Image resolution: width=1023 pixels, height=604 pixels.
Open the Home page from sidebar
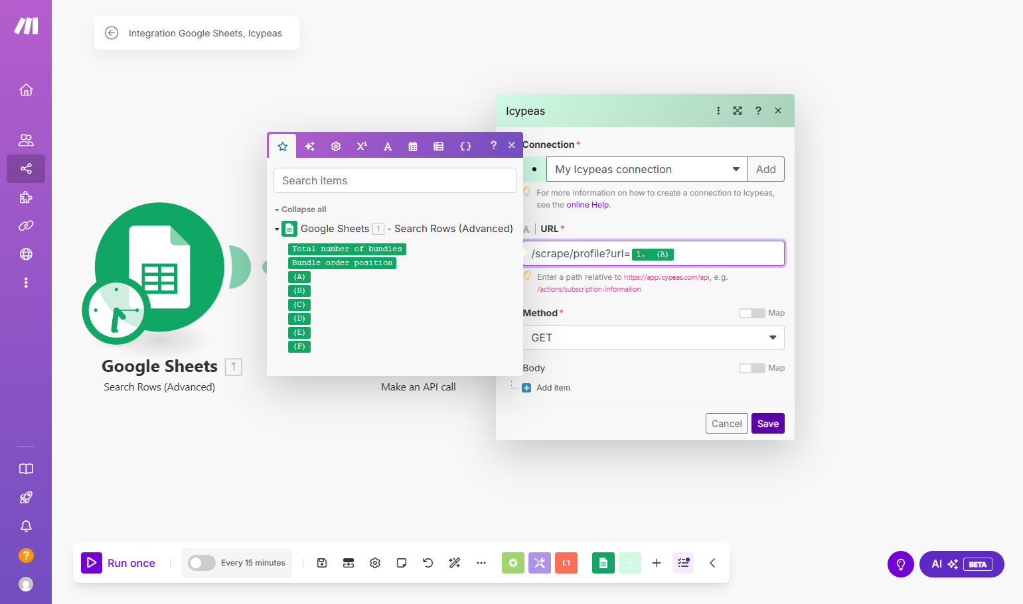point(26,90)
